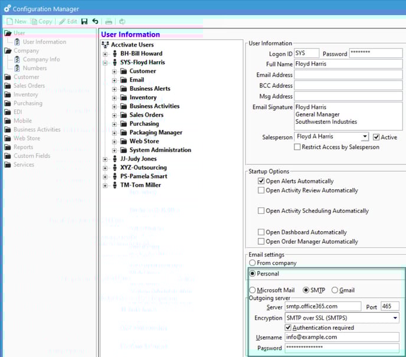This screenshot has width=406, height=357.
Task: Expand the Sales Orders node in user tree
Action: coord(114,116)
